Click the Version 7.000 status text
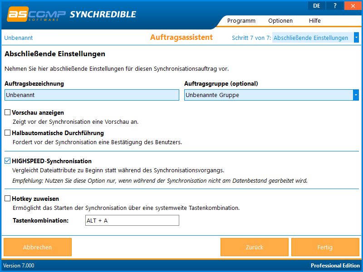Viewport: 363px width, 272px height. (x=19, y=266)
